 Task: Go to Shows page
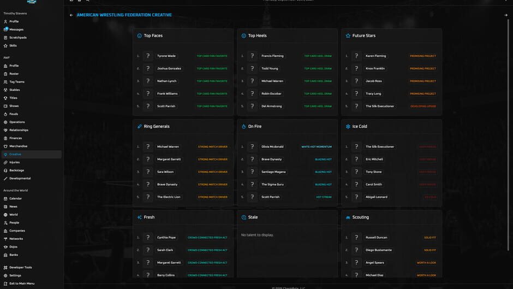pyautogui.click(x=14, y=106)
